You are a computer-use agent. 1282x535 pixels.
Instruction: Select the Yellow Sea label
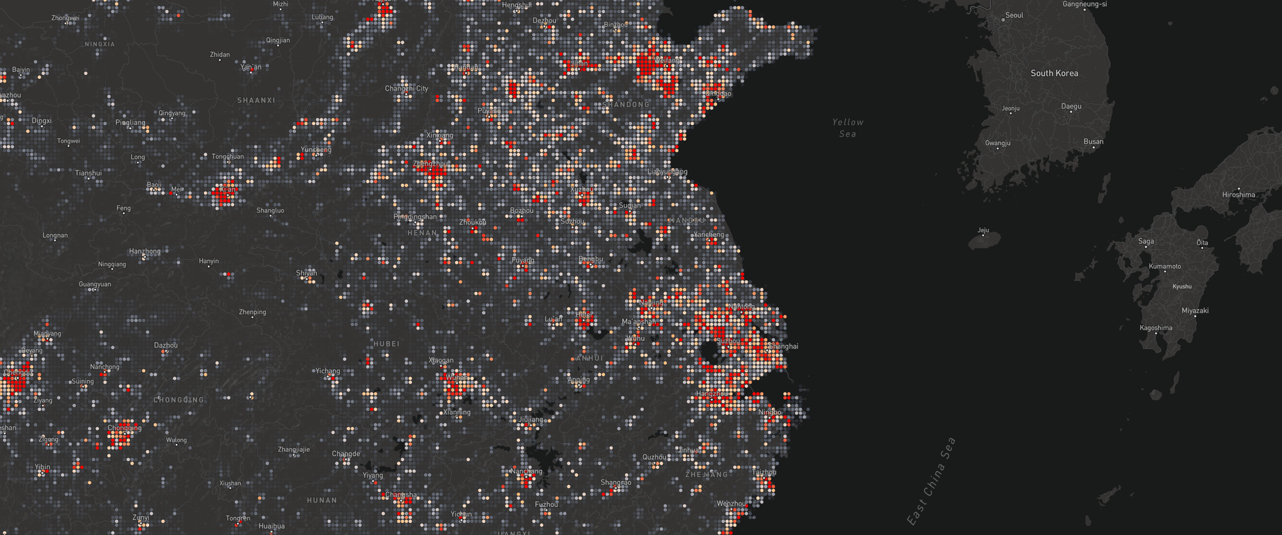tap(848, 128)
